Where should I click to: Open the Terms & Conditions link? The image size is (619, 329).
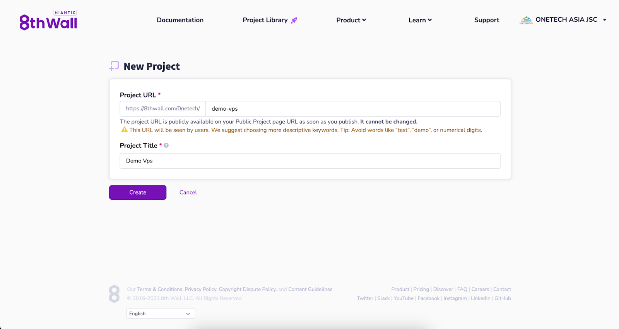coord(159,289)
